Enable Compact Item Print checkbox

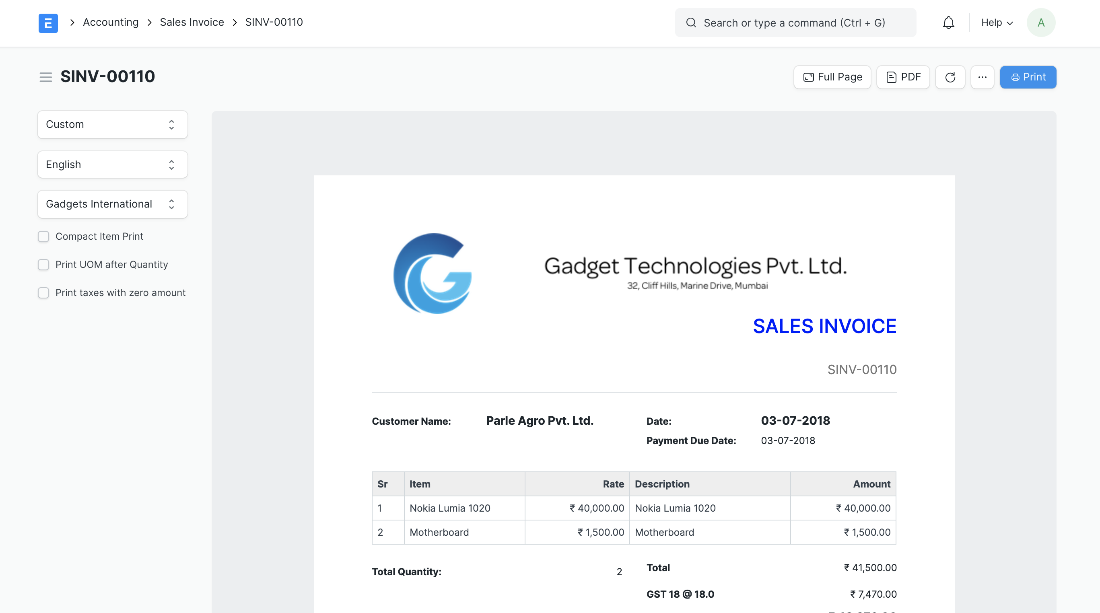[x=43, y=237]
